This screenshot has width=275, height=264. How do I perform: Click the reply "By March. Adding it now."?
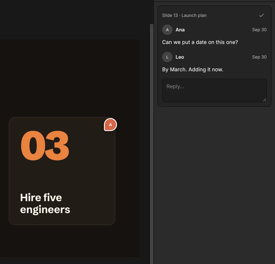point(192,70)
